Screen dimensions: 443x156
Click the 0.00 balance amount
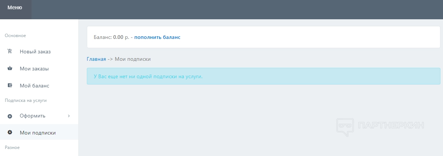coord(118,37)
